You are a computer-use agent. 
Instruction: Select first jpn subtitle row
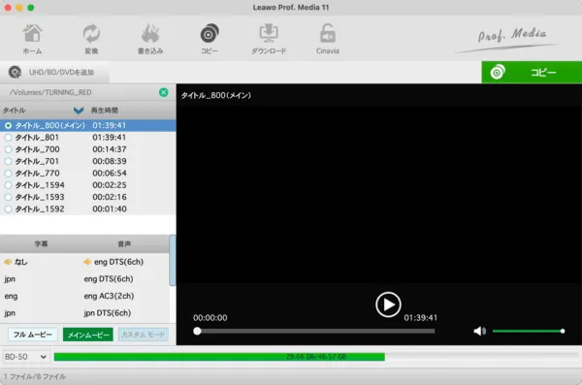pos(10,279)
